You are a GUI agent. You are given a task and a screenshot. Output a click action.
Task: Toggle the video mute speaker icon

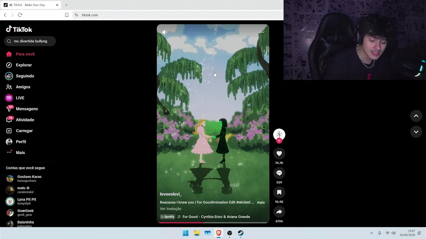164,32
